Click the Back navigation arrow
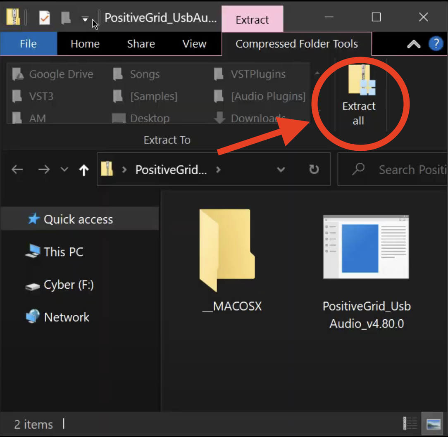Image resolution: width=448 pixels, height=437 pixels. click(x=17, y=169)
